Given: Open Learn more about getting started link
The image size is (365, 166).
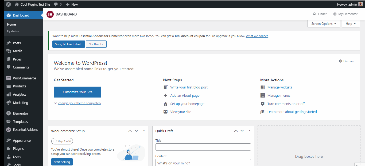Looking at the screenshot, I should pyautogui.click(x=292, y=112).
